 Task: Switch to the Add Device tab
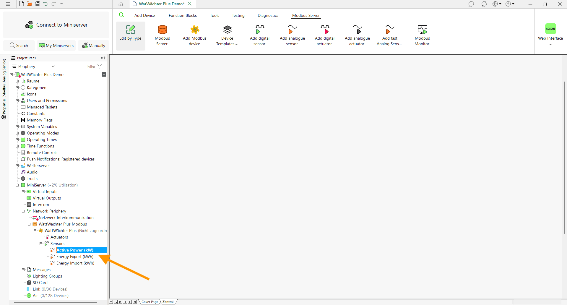point(144,15)
